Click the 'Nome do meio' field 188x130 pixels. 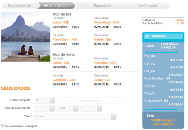coord(91,101)
